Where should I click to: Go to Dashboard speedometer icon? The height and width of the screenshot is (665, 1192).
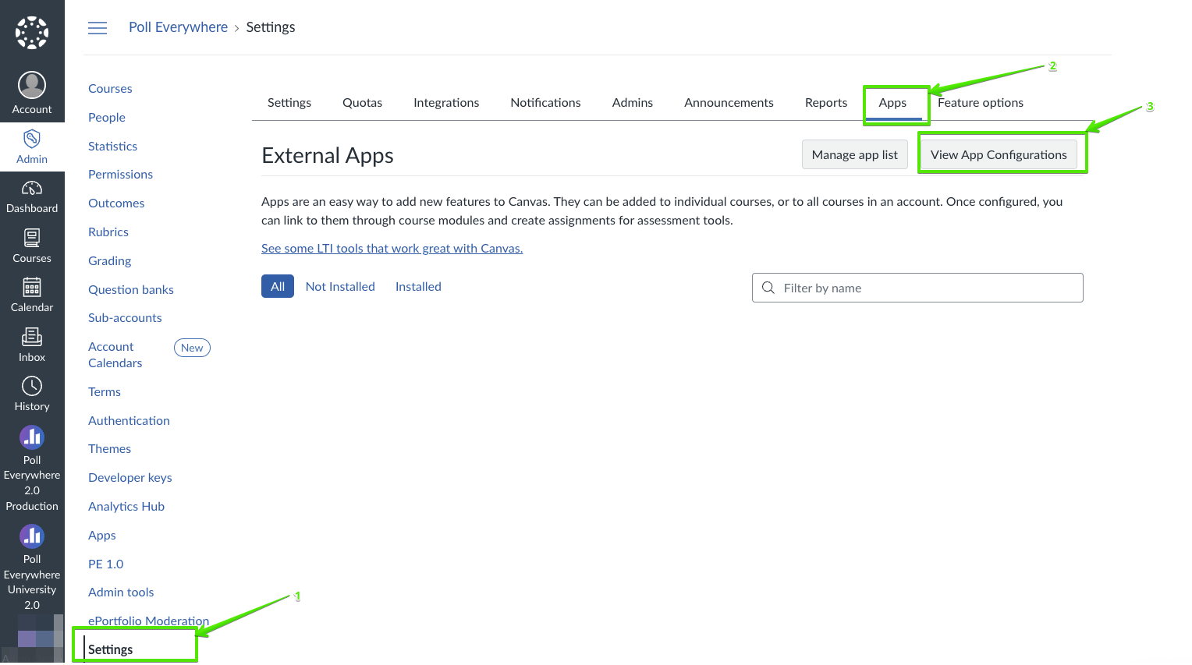coord(32,189)
